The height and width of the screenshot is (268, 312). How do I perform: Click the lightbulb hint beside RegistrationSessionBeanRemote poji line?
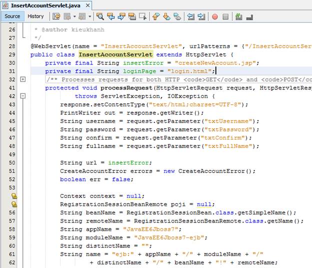14,204
